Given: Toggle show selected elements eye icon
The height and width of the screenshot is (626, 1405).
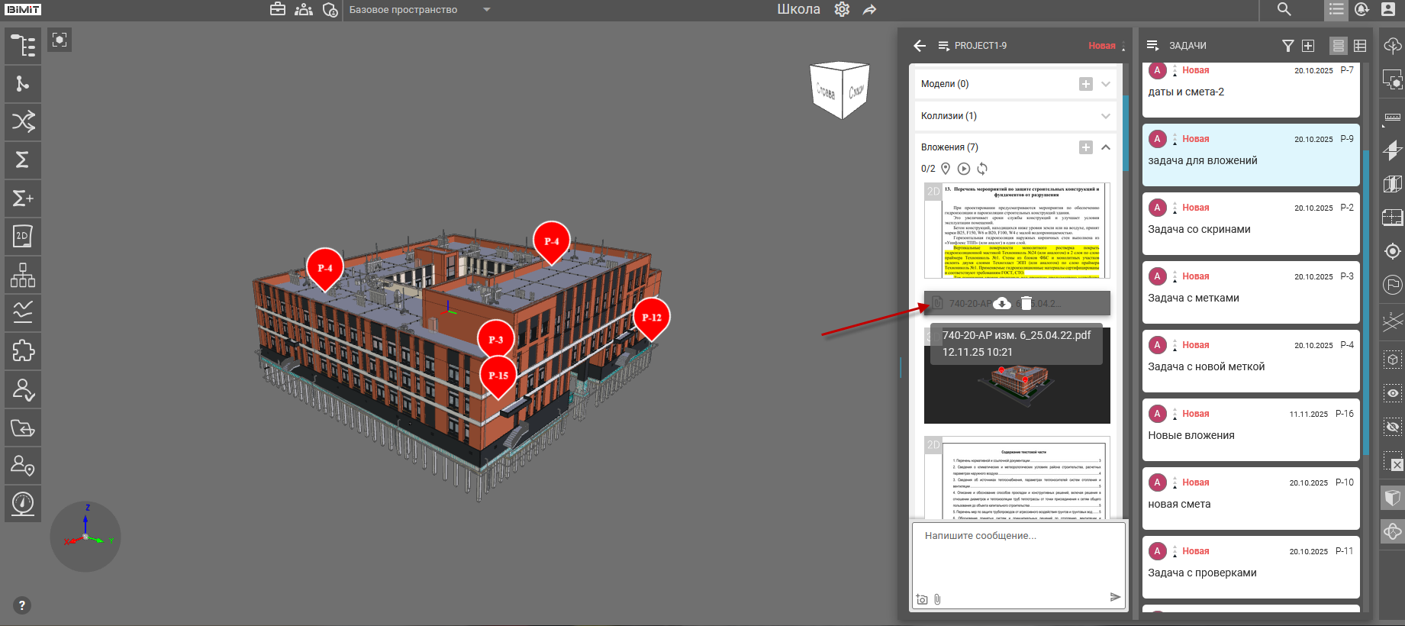Looking at the screenshot, I should 1392,393.
